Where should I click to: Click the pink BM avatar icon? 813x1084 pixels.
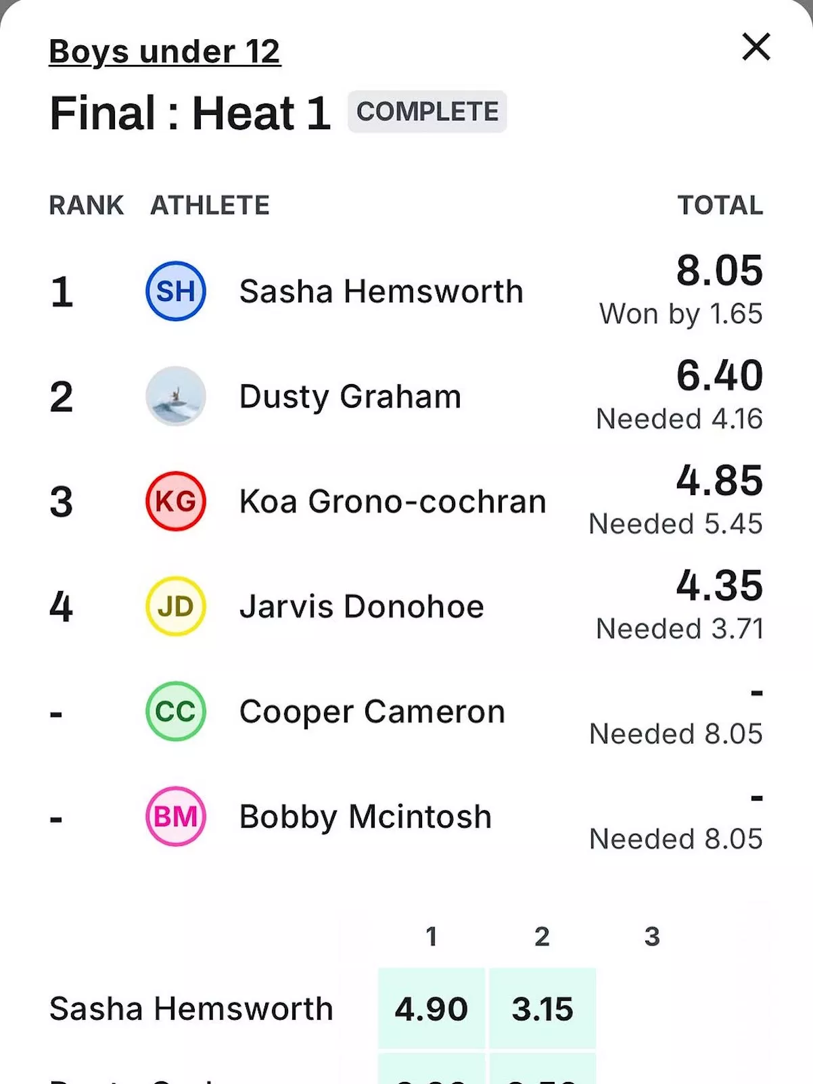click(176, 817)
